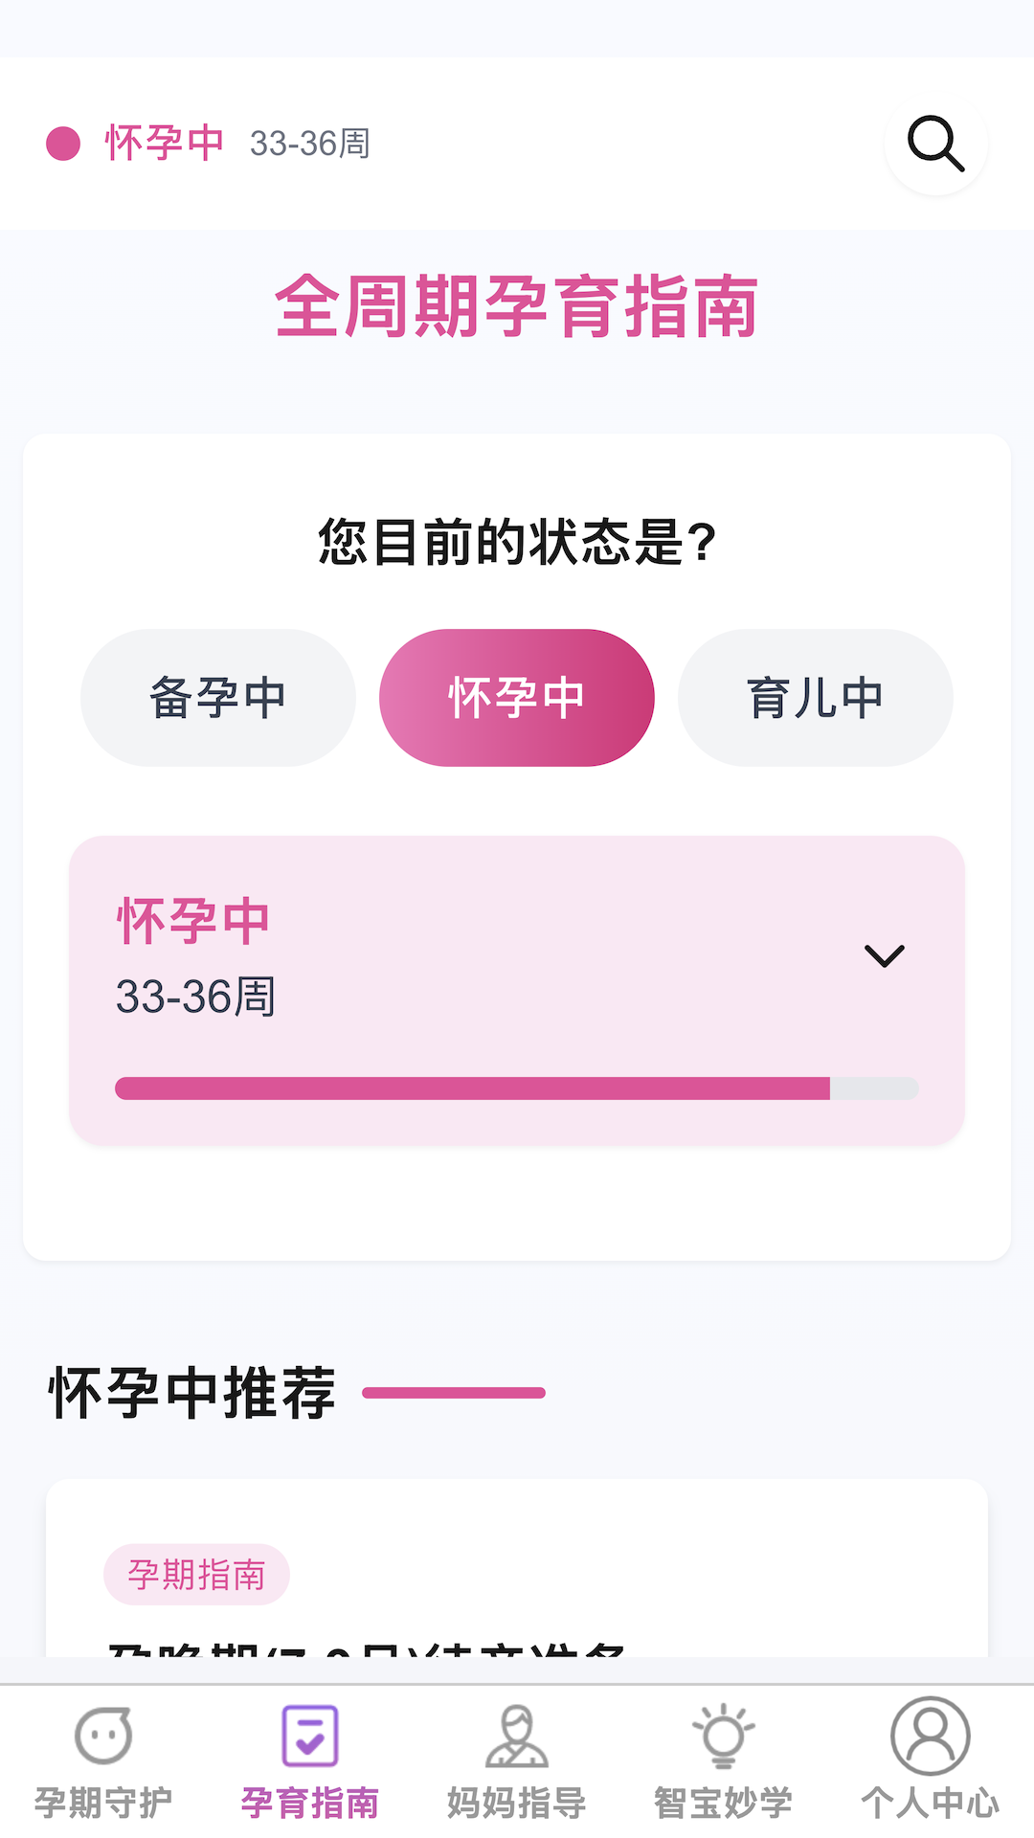Image resolution: width=1034 pixels, height=1838 pixels.
Task: Open 个人中心 profile icon
Action: pos(931,1735)
